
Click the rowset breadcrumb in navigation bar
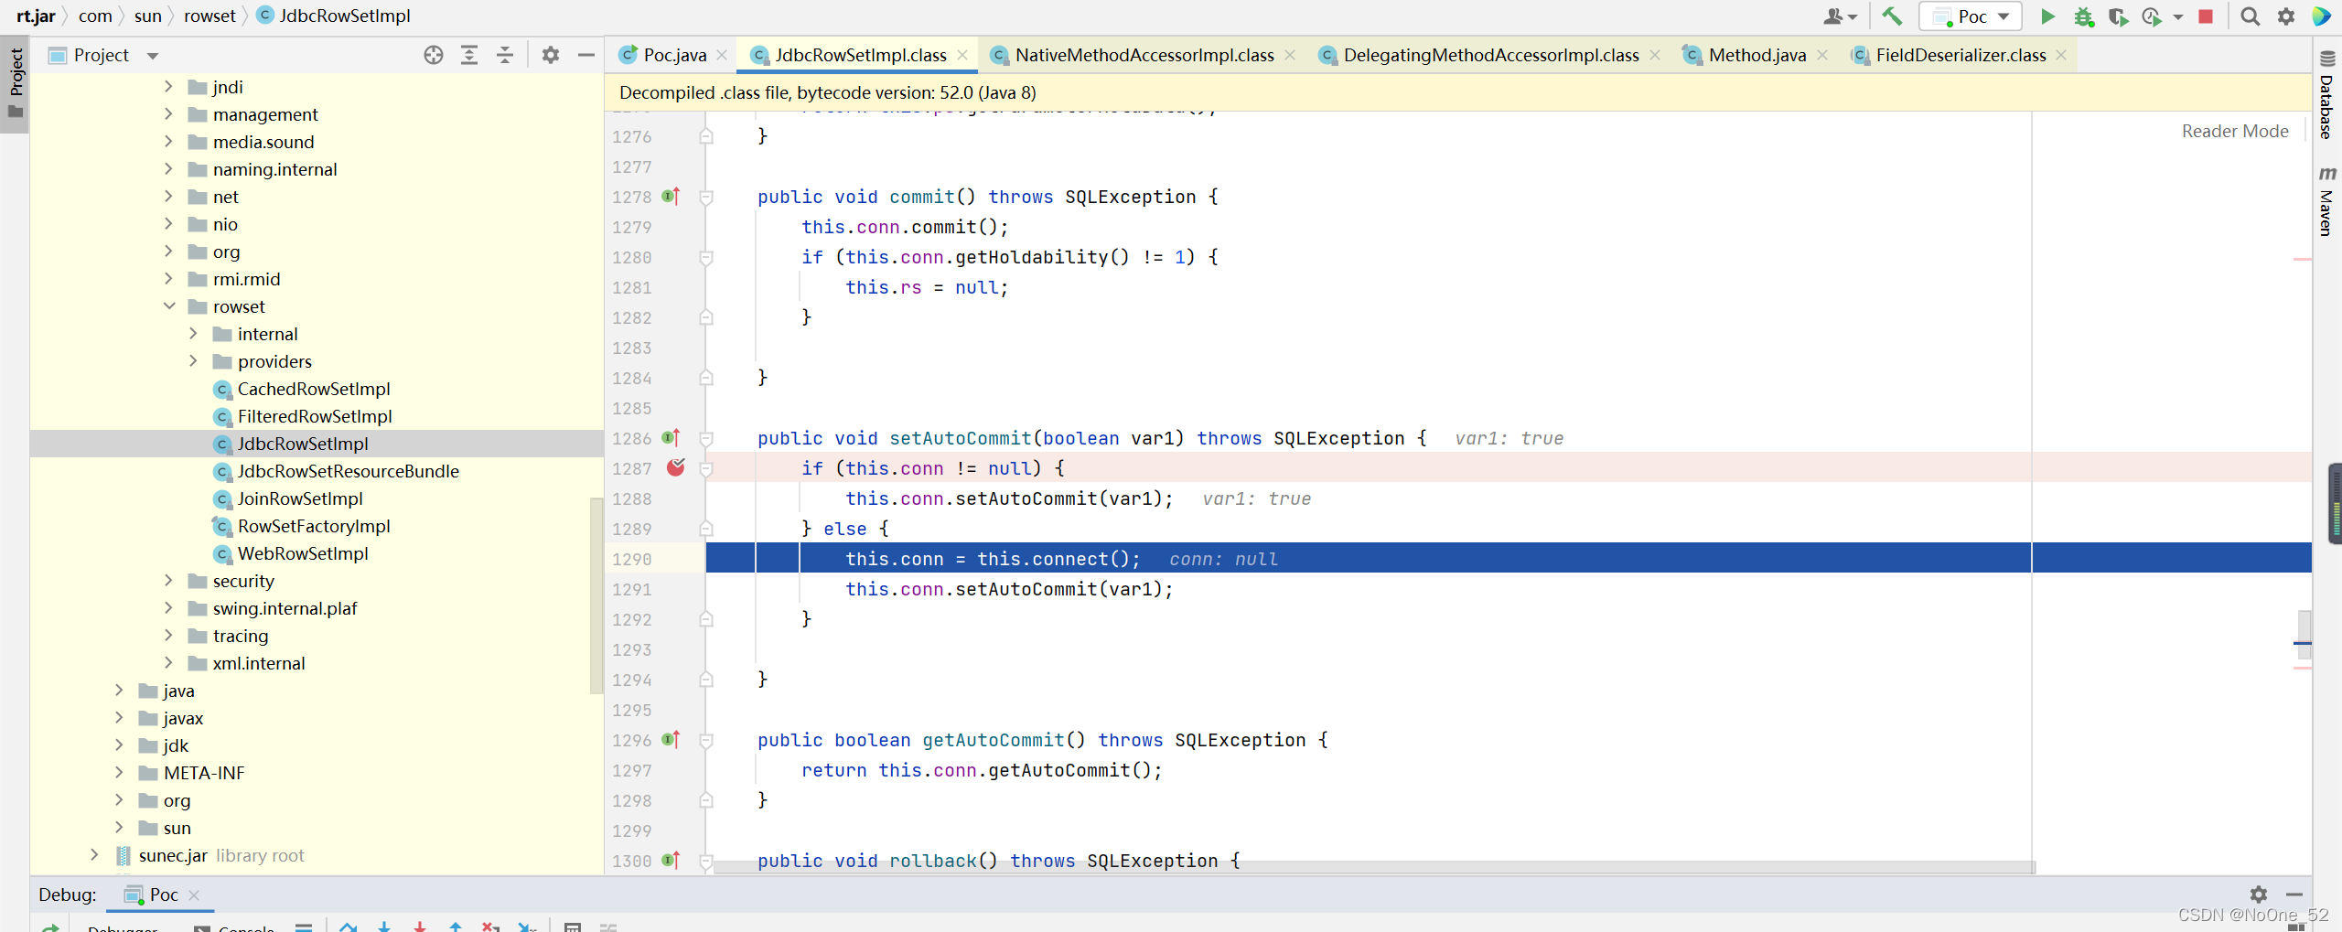point(209,16)
